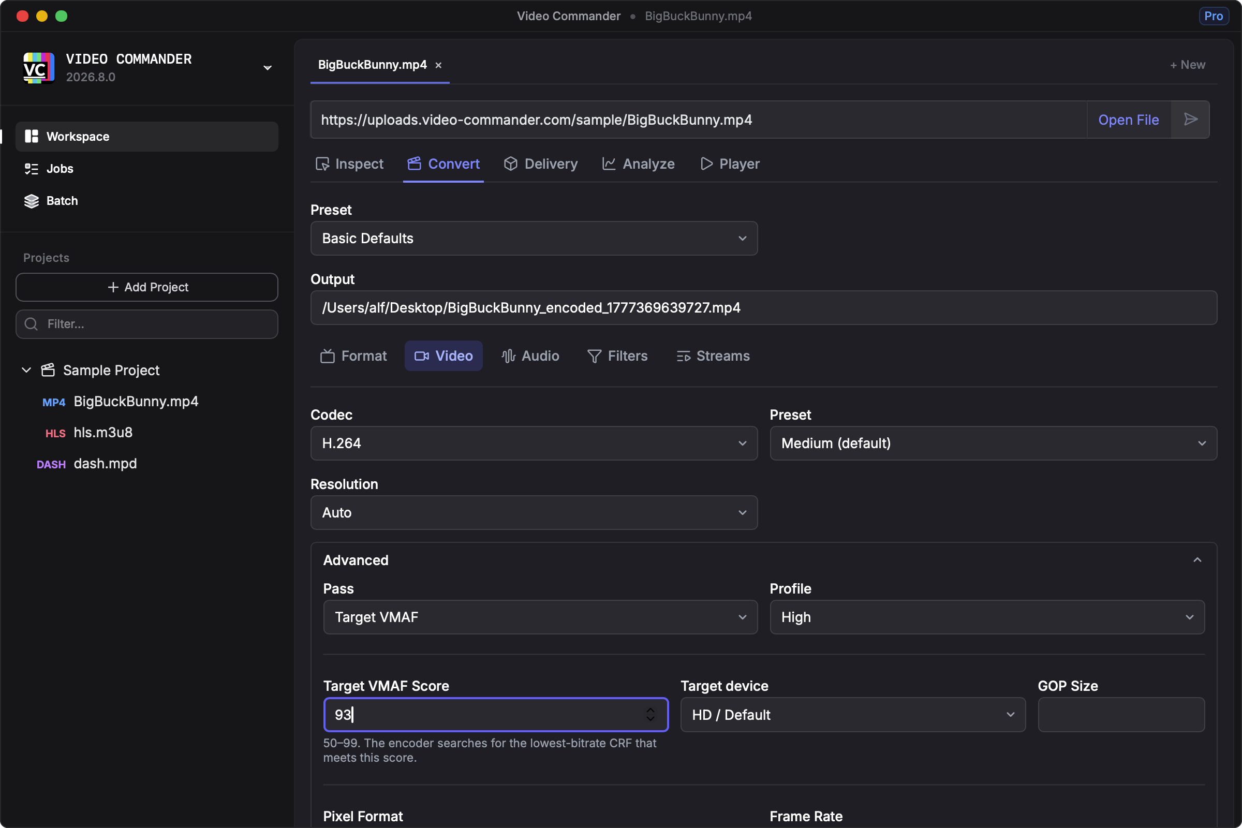Switch to the Audio settings tab
This screenshot has height=828, width=1242.
point(530,356)
